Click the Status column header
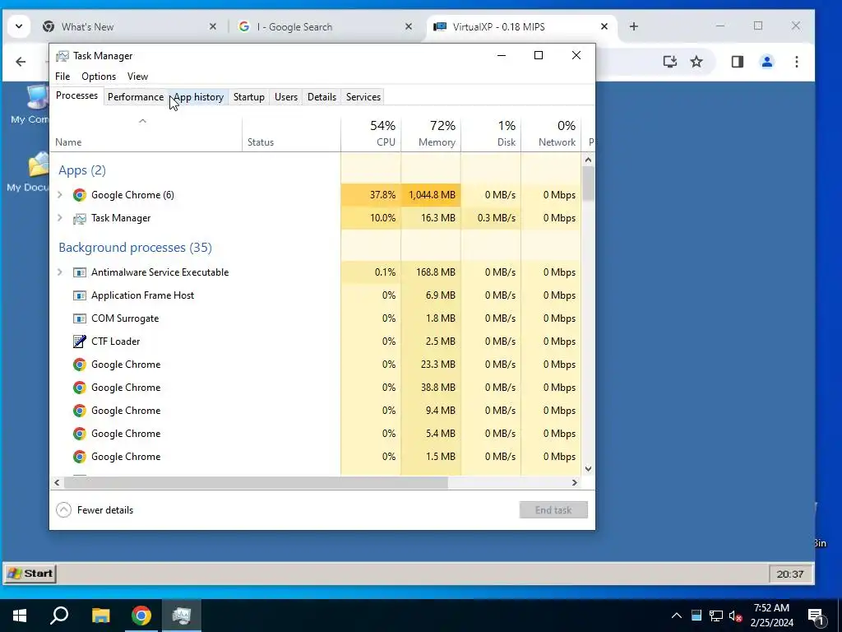The height and width of the screenshot is (632, 842). click(x=292, y=133)
